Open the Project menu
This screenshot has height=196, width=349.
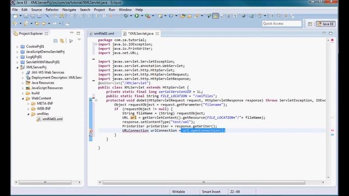(99, 10)
